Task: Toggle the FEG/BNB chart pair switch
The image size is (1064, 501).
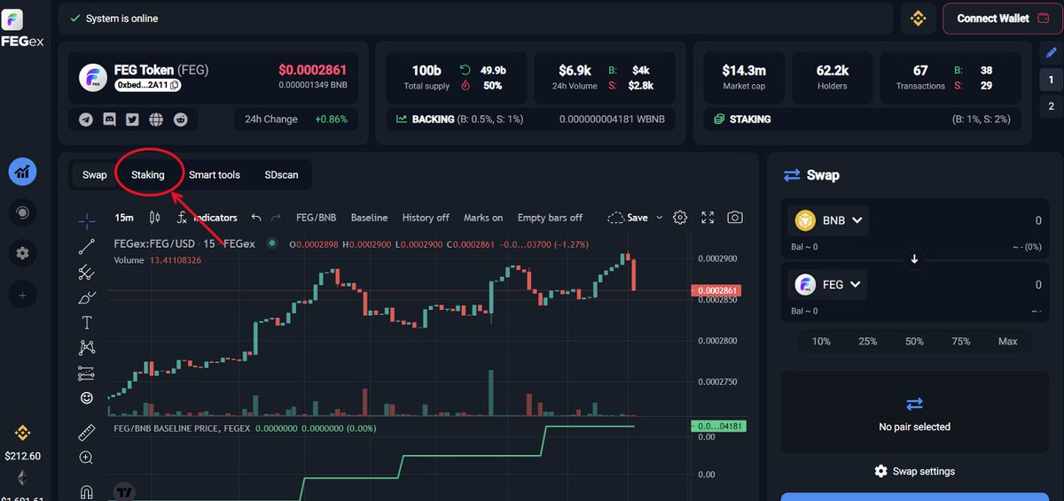Action: 316,218
